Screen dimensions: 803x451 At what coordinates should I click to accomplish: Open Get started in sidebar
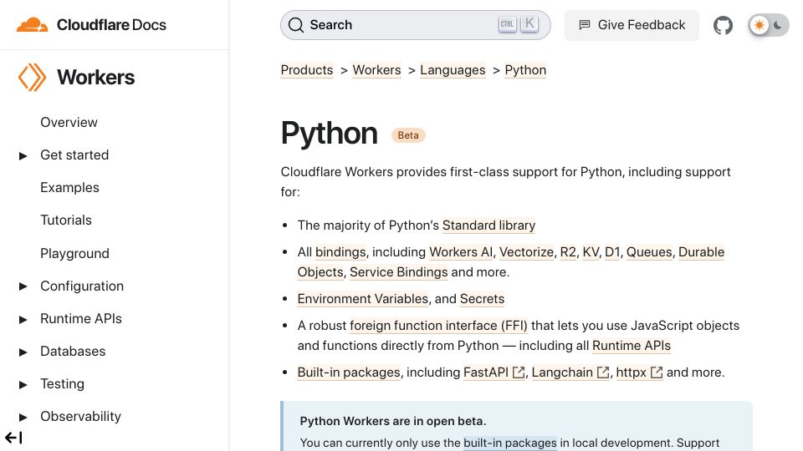(x=74, y=155)
